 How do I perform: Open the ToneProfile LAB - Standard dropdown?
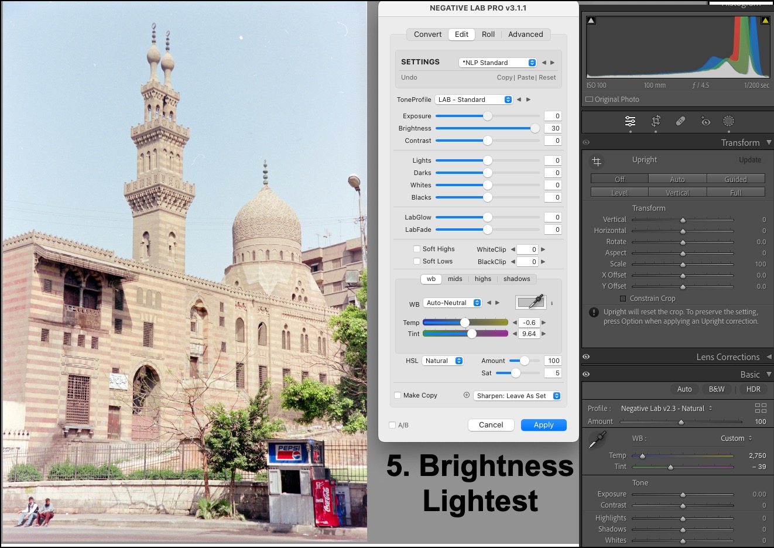[474, 100]
